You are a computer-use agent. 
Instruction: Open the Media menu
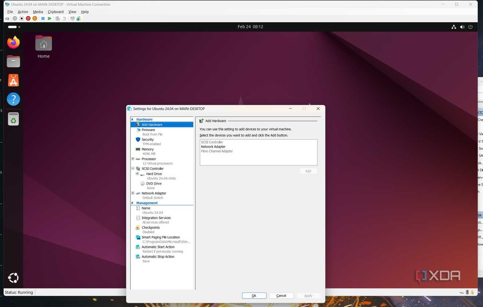pos(38,12)
